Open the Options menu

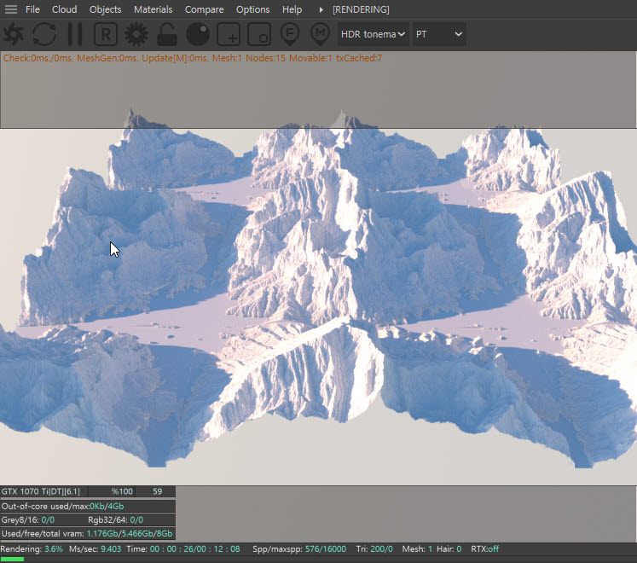point(252,9)
